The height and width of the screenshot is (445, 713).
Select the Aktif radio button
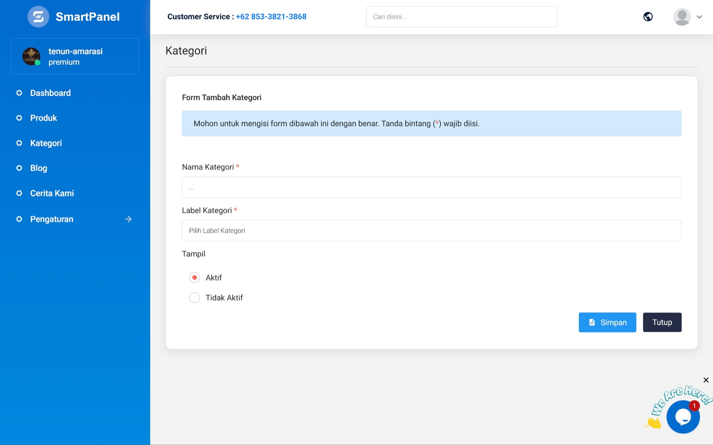click(x=194, y=278)
